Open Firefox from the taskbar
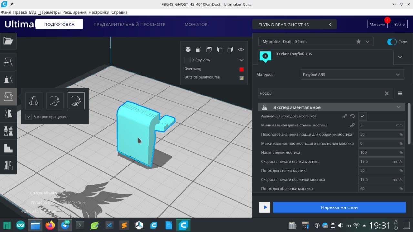 (50, 225)
